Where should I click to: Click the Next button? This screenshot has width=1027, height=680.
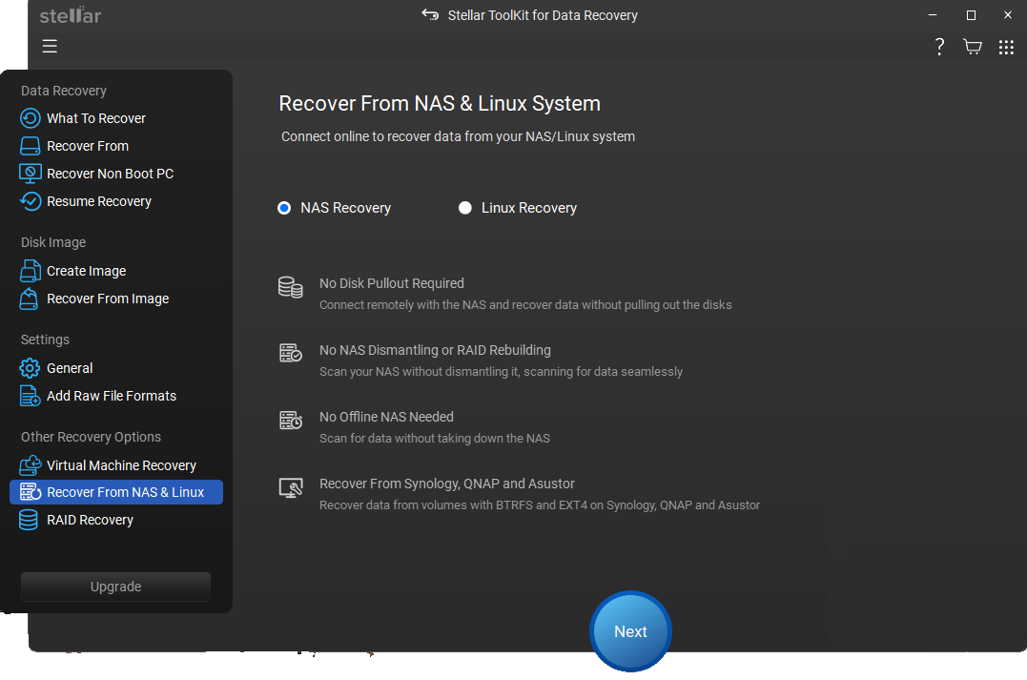(x=630, y=631)
